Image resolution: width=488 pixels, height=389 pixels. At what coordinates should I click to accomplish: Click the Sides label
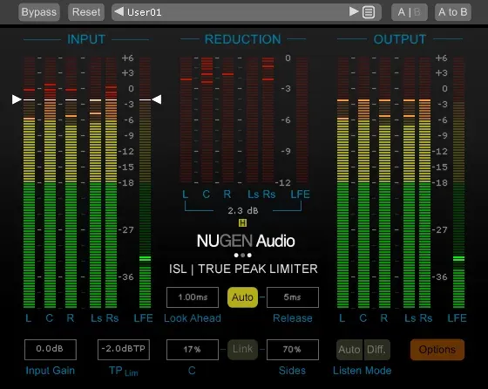pos(292,371)
